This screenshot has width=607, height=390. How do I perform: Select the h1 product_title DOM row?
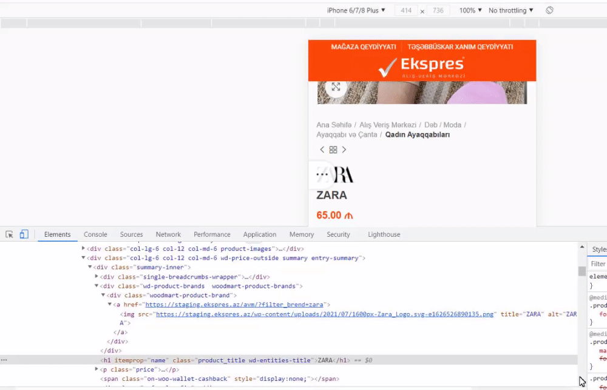[289, 360]
